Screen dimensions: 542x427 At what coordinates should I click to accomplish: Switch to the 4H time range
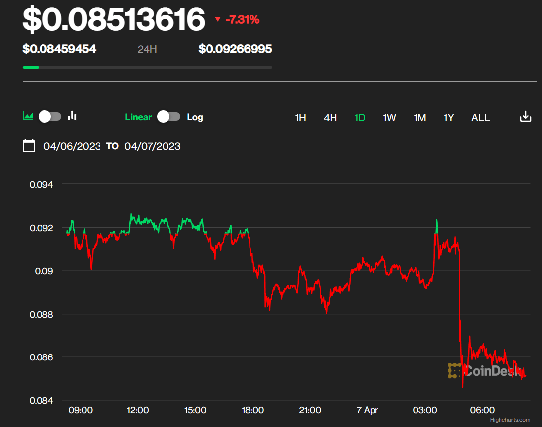click(x=330, y=118)
